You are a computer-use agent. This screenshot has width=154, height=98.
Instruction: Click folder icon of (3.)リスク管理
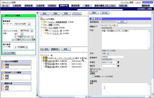[44, 27]
